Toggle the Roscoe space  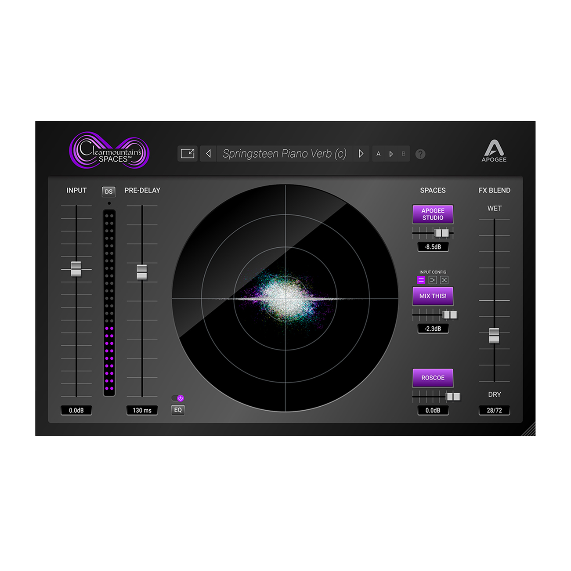(x=433, y=378)
